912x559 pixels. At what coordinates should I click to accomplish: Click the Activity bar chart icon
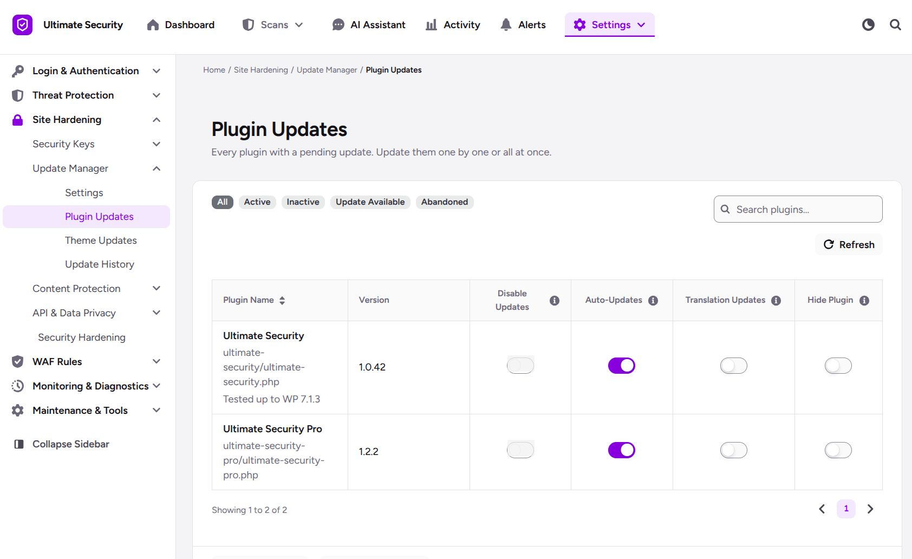(x=431, y=25)
